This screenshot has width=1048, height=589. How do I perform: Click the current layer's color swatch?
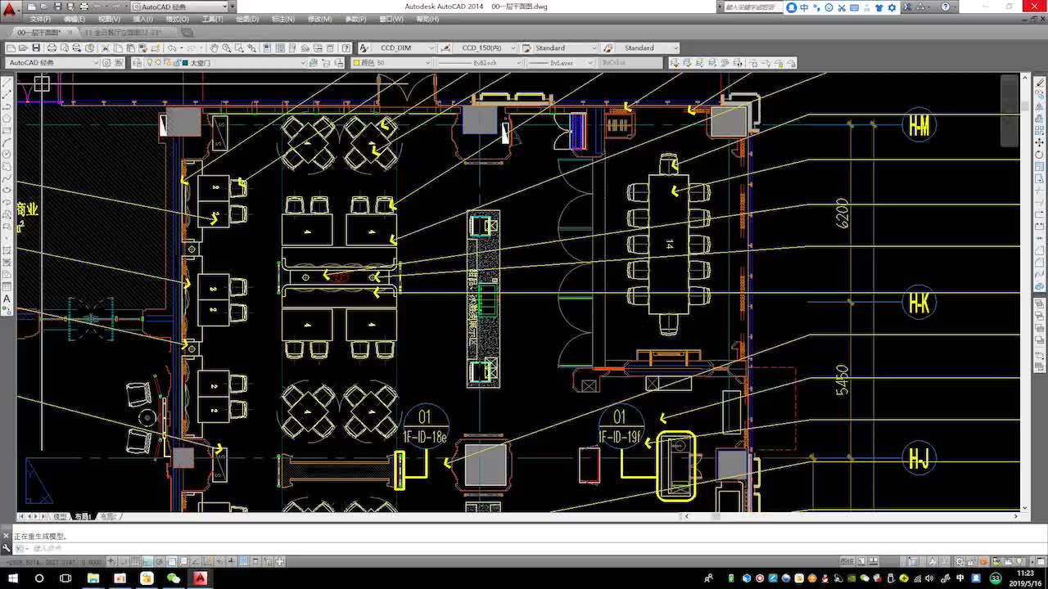tap(185, 62)
